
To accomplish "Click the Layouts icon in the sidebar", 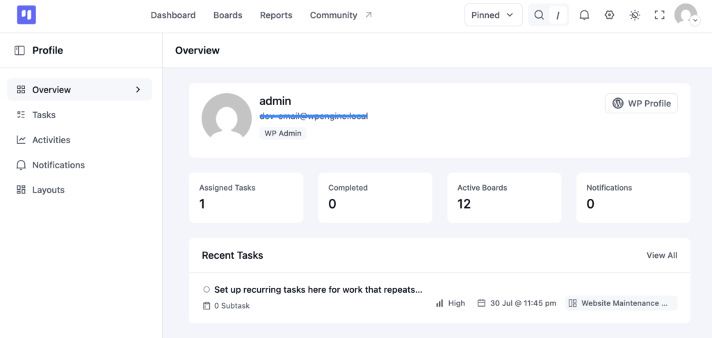I will (21, 190).
